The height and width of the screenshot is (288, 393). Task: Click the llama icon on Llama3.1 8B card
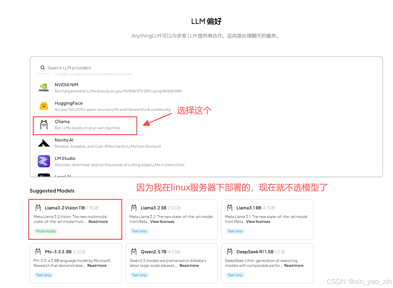click(230, 208)
